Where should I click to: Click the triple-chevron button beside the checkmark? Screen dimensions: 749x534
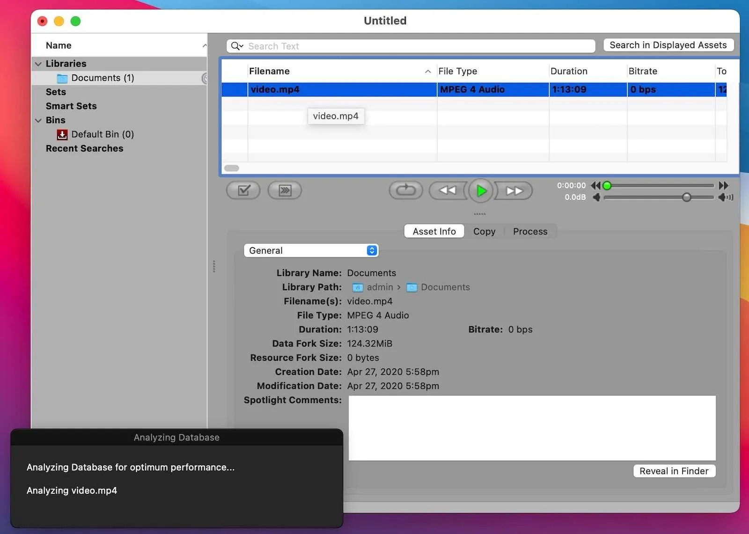285,190
